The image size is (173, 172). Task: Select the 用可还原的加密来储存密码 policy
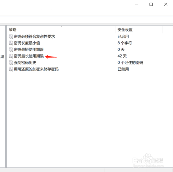36,69
